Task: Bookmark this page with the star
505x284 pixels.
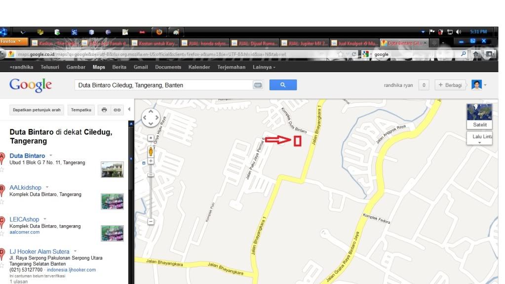Action: [341, 54]
